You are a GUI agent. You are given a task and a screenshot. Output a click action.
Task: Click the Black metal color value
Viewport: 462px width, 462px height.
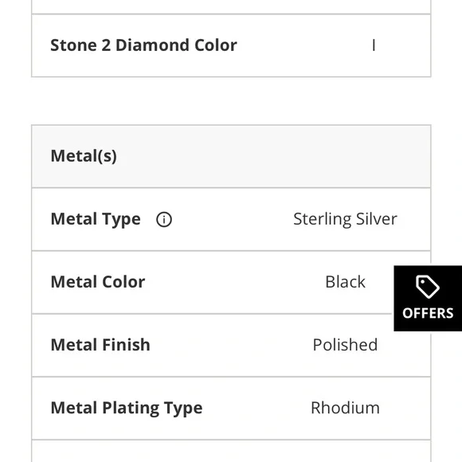[x=345, y=282]
